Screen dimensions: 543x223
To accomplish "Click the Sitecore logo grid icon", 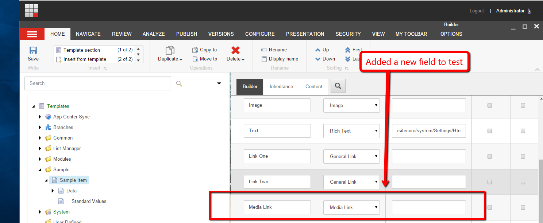I will click(31, 11).
